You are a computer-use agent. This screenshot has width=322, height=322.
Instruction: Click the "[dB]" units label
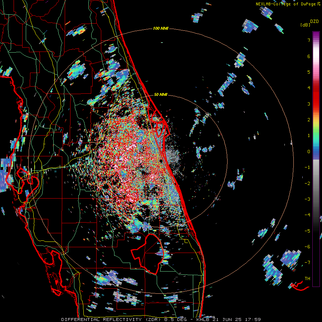click(305, 25)
